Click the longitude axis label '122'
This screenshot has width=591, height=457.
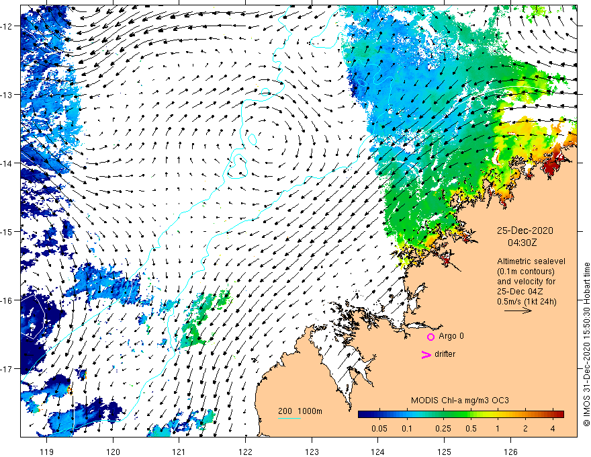pyautogui.click(x=245, y=452)
